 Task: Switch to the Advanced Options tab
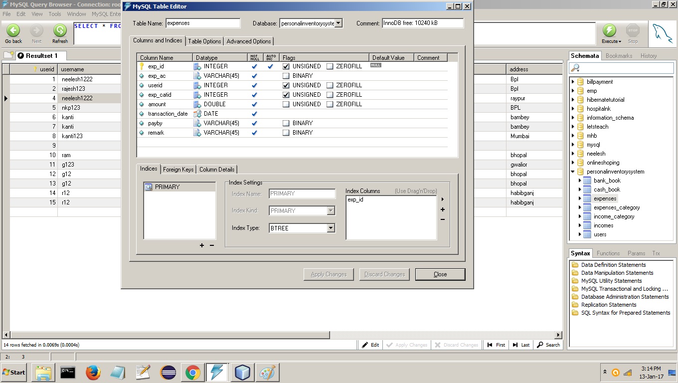[249, 41]
